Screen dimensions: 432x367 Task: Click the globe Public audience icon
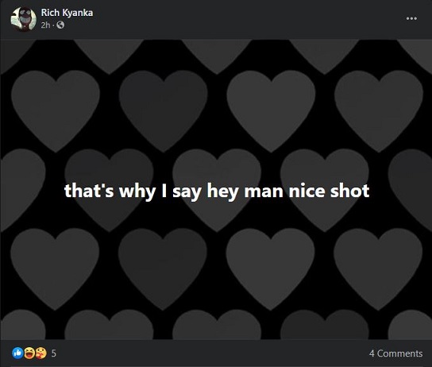pos(60,25)
